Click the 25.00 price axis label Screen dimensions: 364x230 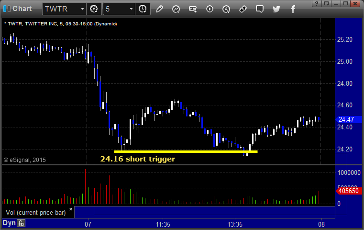pyautogui.click(x=345, y=62)
